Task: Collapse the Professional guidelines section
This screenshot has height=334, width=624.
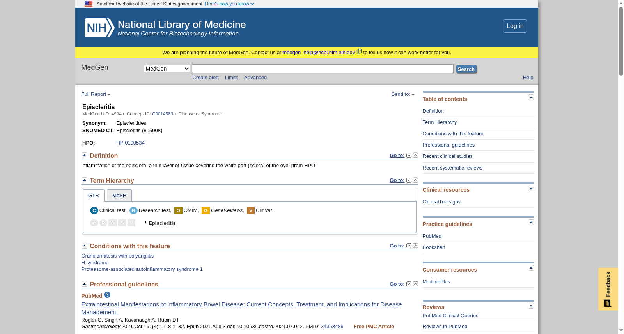Action: [x=84, y=284]
